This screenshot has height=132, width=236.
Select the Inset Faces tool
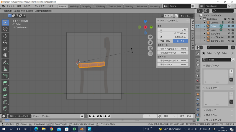pos(5,89)
